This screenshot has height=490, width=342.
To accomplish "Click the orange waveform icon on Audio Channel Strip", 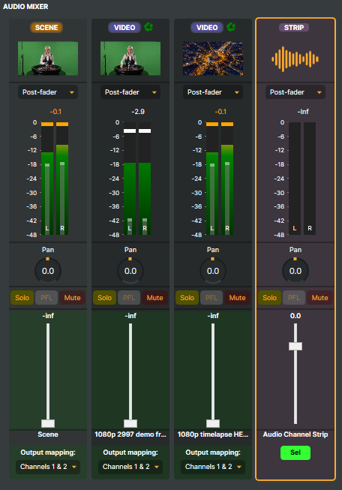I will [295, 59].
